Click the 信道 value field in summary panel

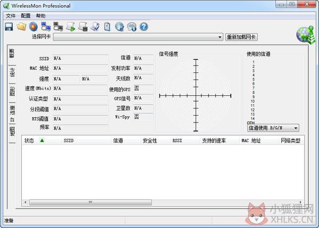[143, 58]
